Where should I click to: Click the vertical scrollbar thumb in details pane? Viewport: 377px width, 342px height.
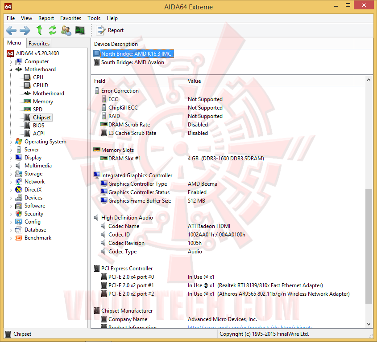369,246
